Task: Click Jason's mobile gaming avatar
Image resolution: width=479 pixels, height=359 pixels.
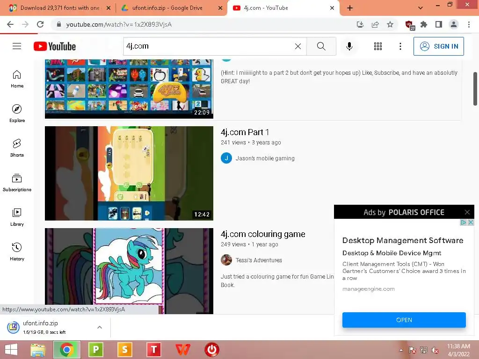Action: [x=226, y=158]
